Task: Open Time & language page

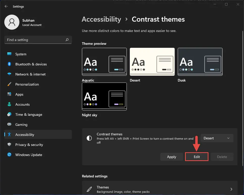Action: coord(38,114)
